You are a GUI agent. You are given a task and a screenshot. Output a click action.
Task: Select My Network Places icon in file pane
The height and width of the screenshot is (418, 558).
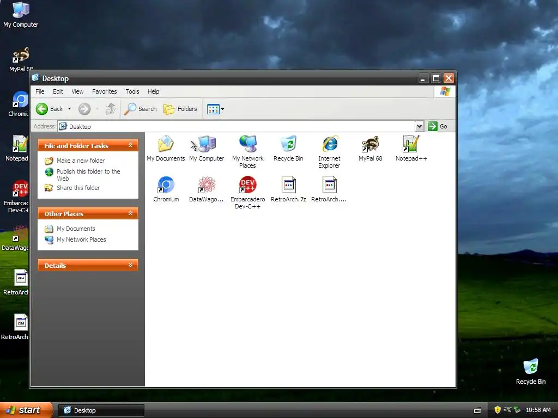pyautogui.click(x=248, y=144)
